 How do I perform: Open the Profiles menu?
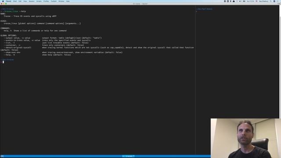(46, 1)
